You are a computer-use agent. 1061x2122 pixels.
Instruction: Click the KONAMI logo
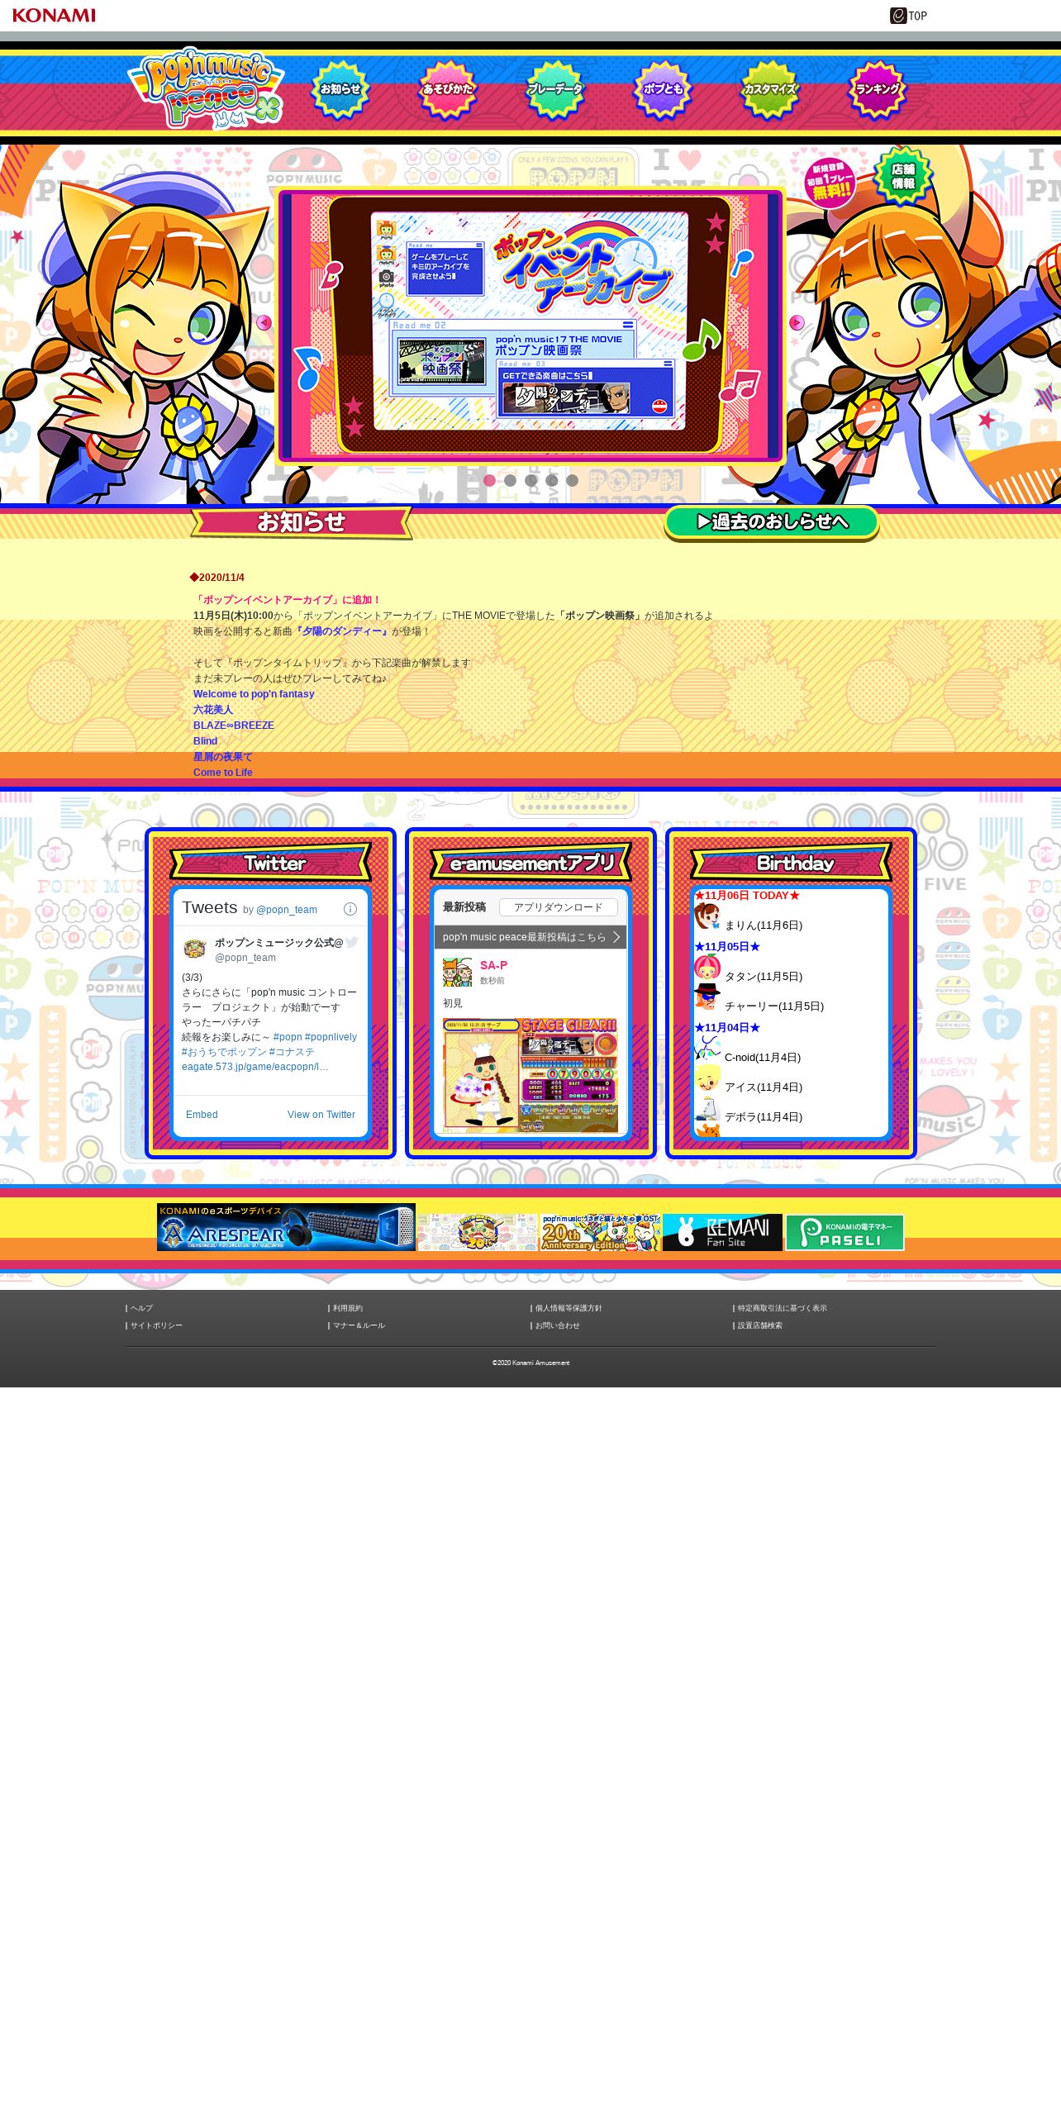pos(54,16)
